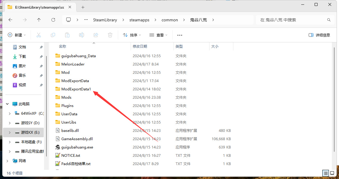
Task: Select the Mods folder icon
Action: (57, 97)
